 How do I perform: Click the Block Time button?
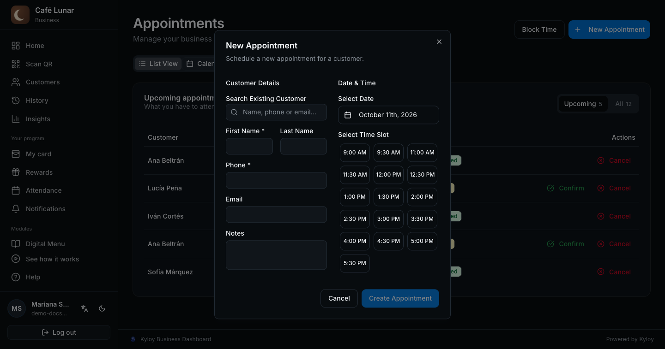pos(539,30)
